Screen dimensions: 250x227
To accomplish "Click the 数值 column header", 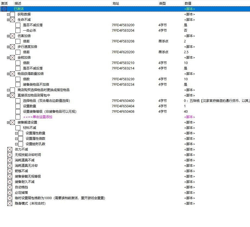I will 188,3.
